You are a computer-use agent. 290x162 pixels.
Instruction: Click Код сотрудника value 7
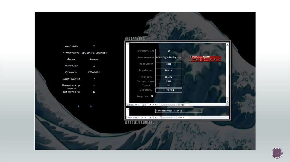tap(94, 79)
